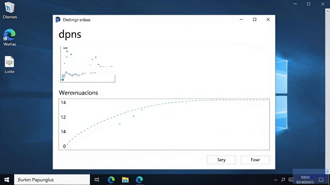Click the dpns heading text
Viewport: 330px width, 185px height.
pyautogui.click(x=70, y=34)
